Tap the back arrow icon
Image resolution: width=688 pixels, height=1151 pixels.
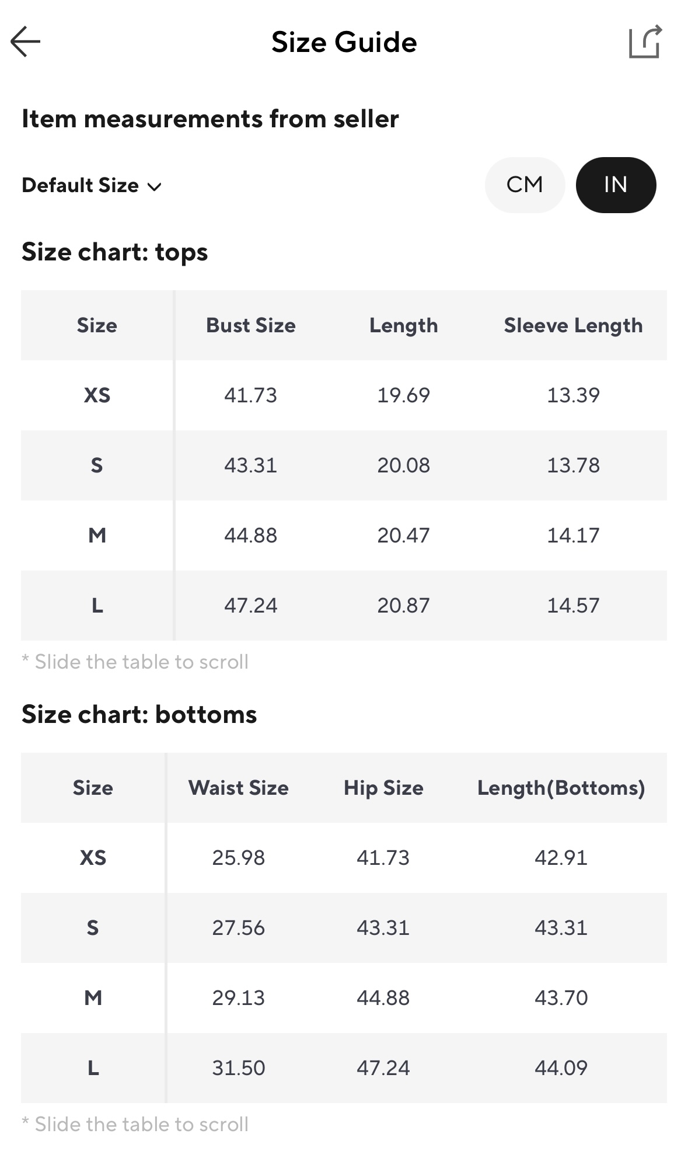click(x=26, y=41)
